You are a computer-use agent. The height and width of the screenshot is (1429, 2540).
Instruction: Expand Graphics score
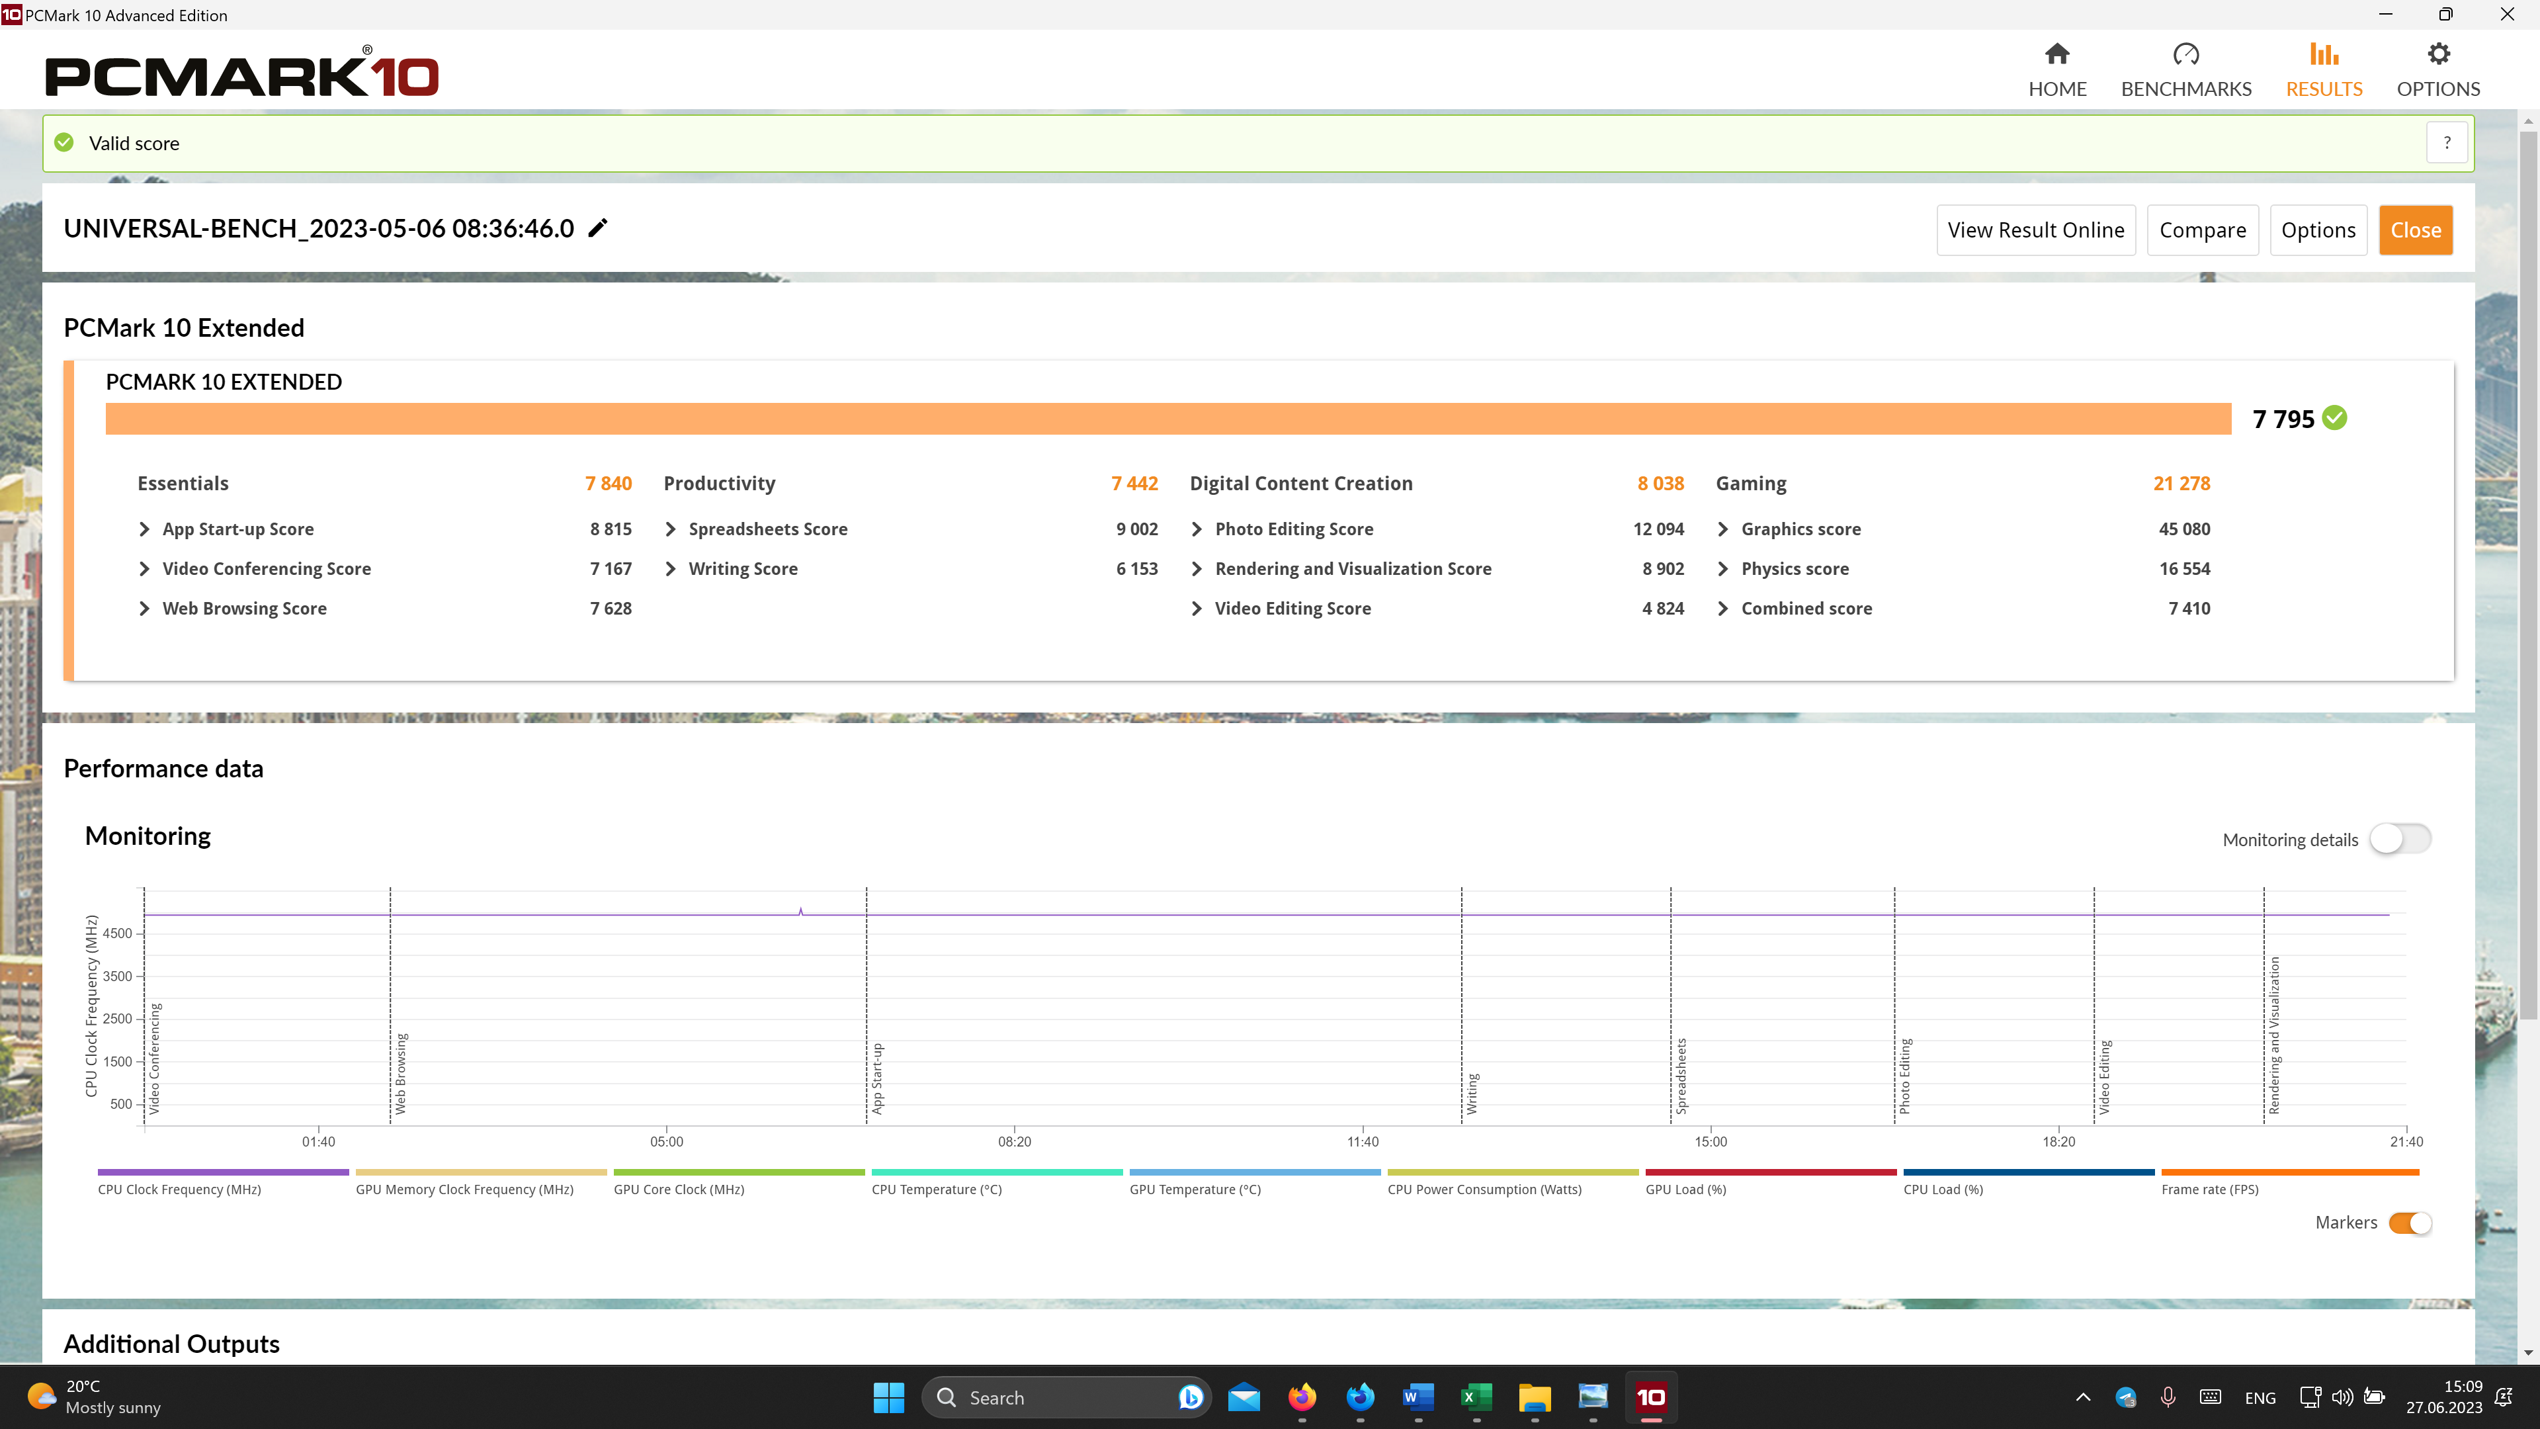click(x=1724, y=529)
